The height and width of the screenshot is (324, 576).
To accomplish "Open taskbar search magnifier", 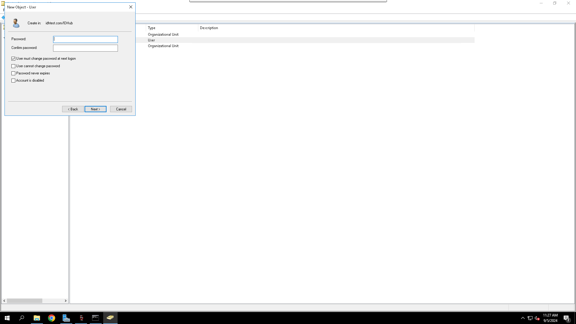I will point(22,318).
